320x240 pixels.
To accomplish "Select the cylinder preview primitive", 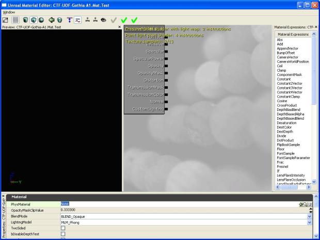I will click(26, 20).
